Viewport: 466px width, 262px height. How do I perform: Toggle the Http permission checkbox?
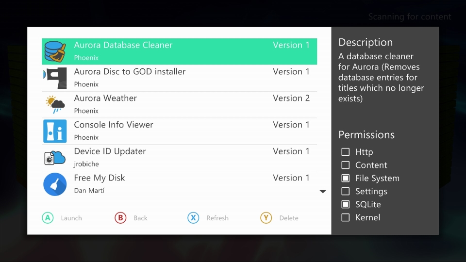tap(346, 152)
